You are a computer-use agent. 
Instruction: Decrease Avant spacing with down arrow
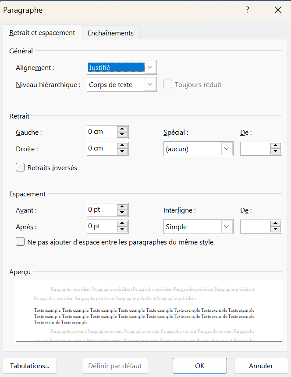click(122, 213)
